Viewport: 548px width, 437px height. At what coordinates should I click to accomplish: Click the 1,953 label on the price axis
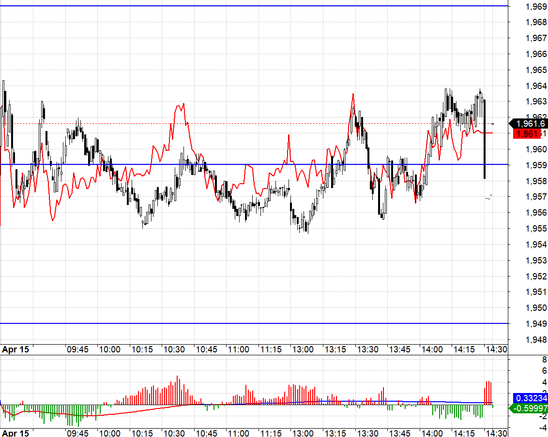click(x=536, y=261)
